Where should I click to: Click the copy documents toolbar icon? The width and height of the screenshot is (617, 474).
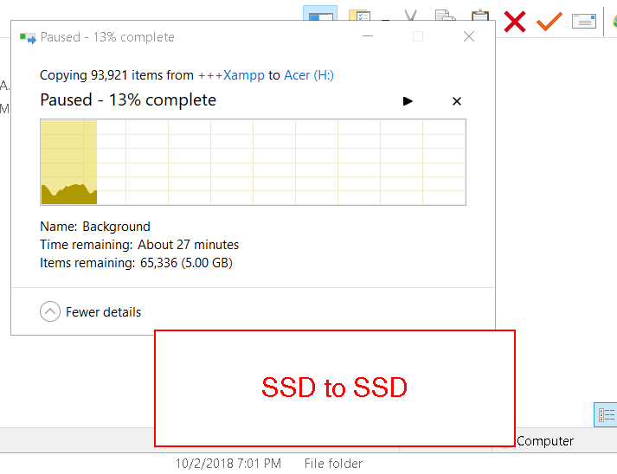pos(445,15)
